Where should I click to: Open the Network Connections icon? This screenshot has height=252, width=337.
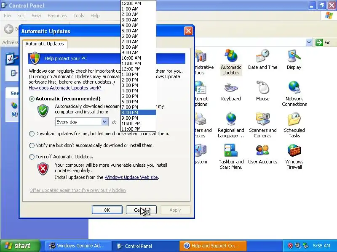294,93
